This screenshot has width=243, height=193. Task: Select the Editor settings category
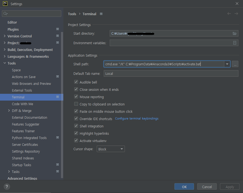[x=12, y=22]
